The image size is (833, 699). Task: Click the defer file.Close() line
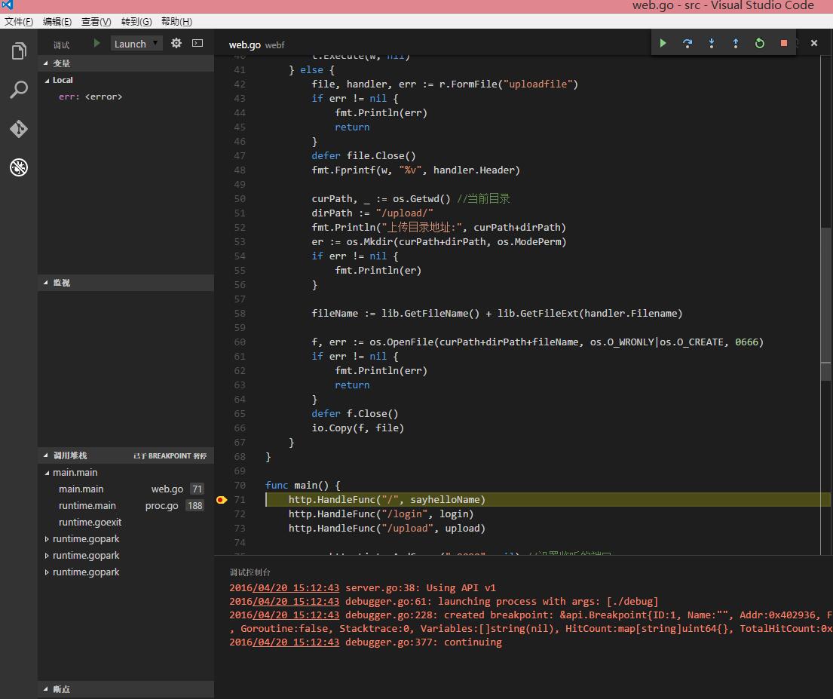tap(363, 156)
